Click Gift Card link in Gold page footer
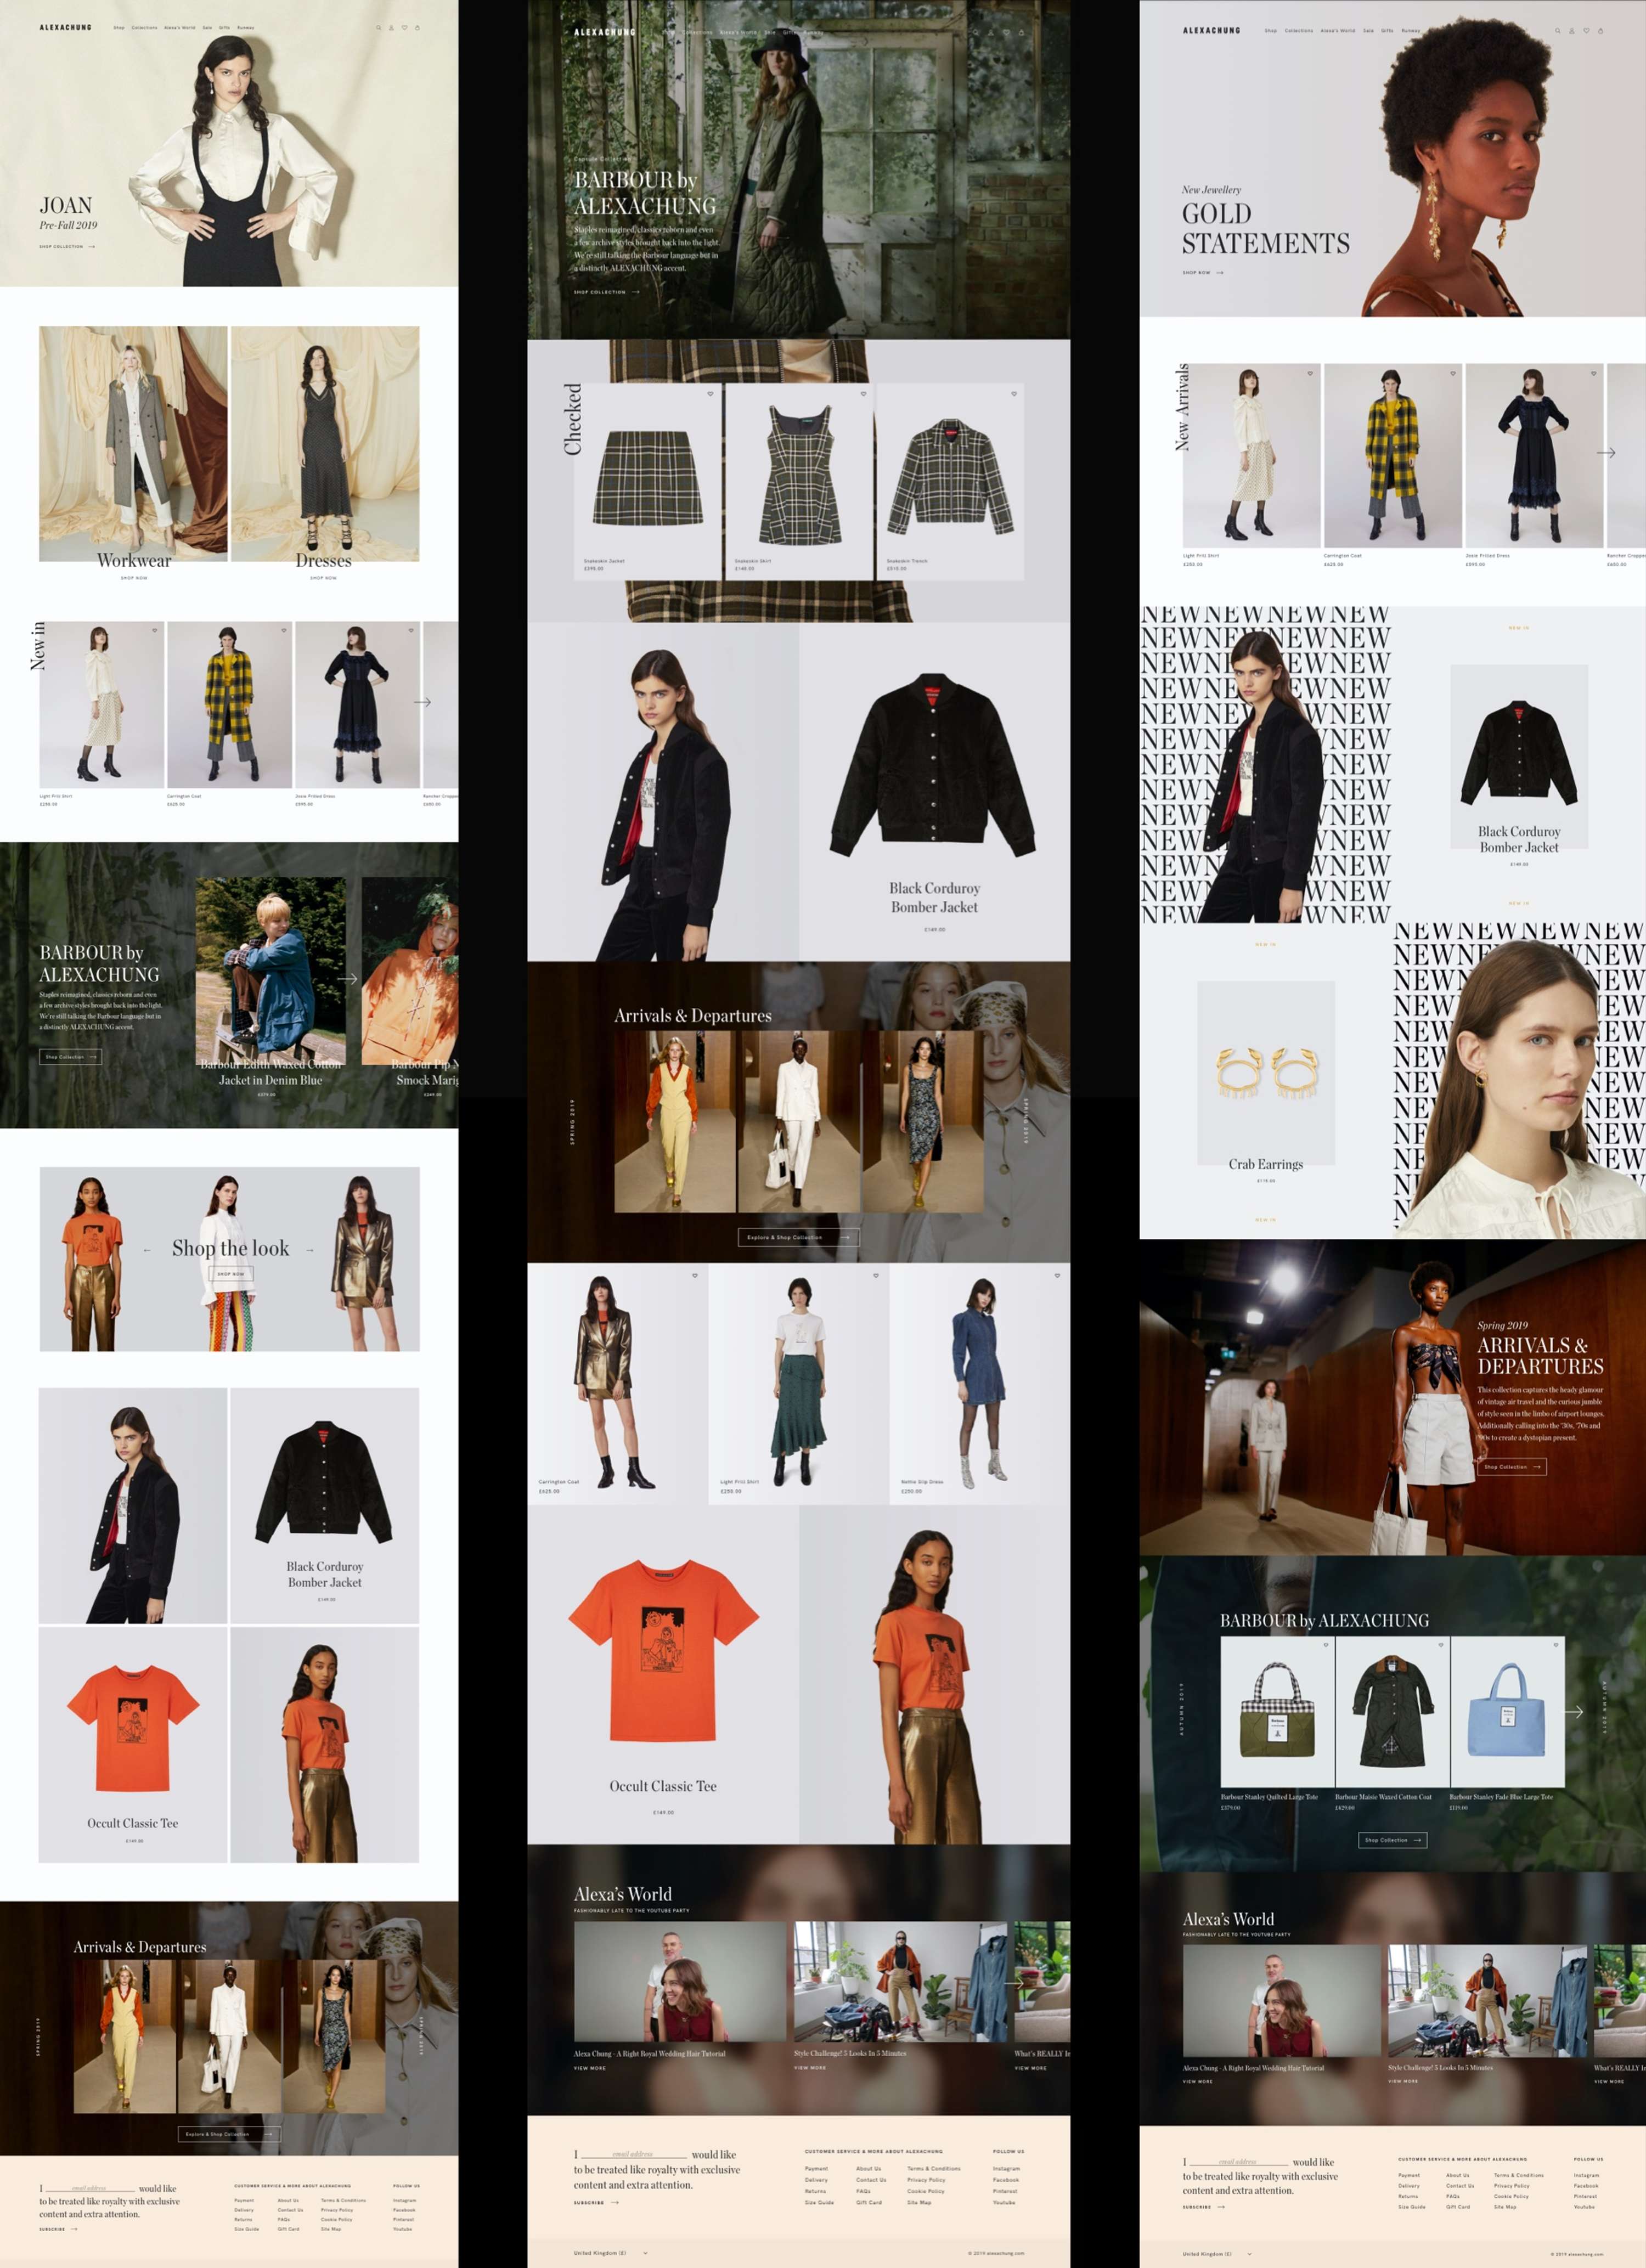Screen dimensions: 1646x2268 point(1458,2206)
